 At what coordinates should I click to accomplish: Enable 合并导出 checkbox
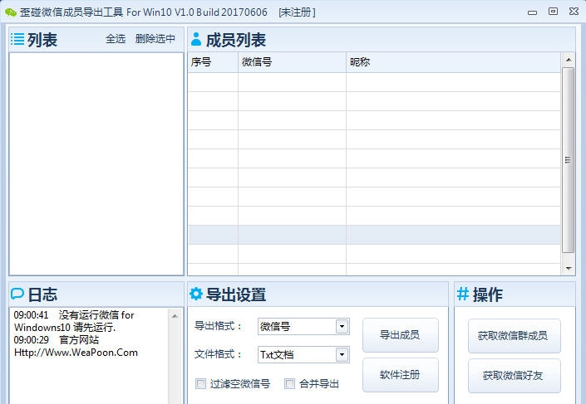click(x=289, y=383)
